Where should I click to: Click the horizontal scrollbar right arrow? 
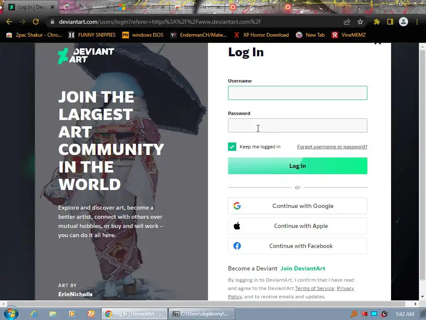pyautogui.click(x=416, y=304)
